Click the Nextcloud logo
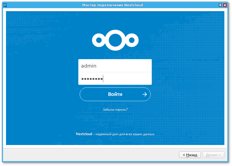 [115, 40]
